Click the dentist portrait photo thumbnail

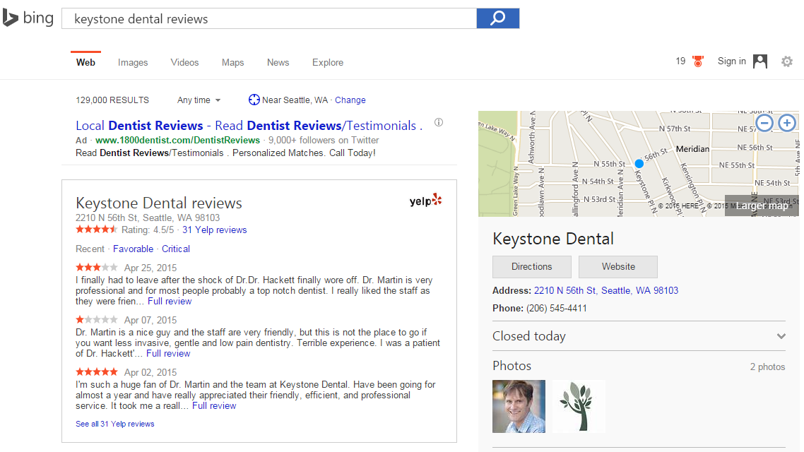click(x=519, y=406)
